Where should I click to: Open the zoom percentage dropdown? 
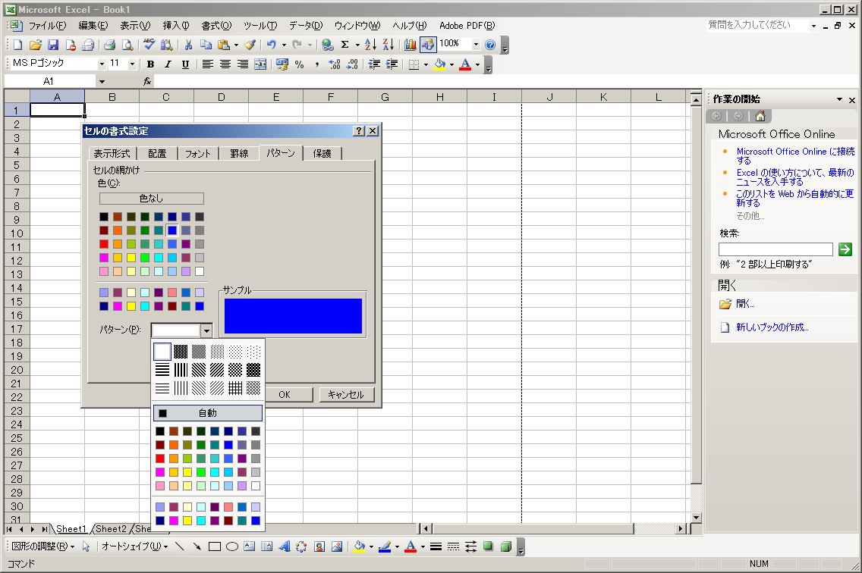(x=476, y=45)
